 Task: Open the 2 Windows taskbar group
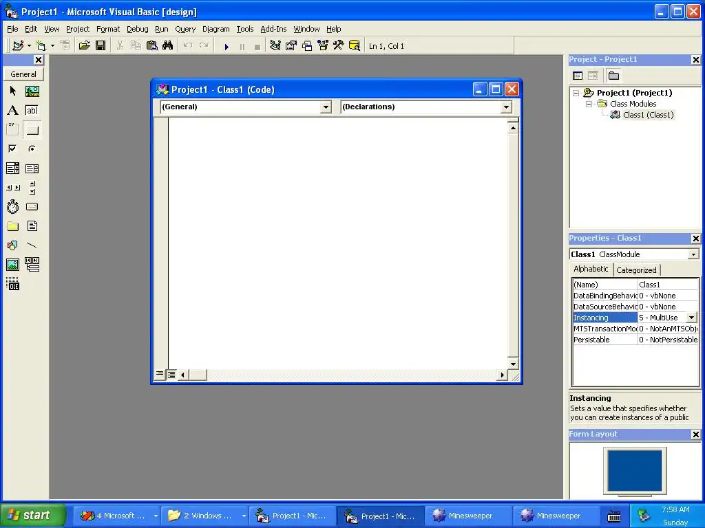coord(206,516)
